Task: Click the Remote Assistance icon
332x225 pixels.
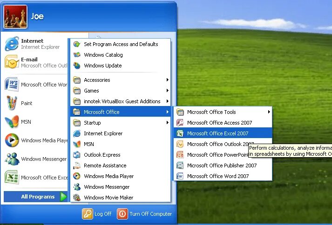Action: point(77,165)
